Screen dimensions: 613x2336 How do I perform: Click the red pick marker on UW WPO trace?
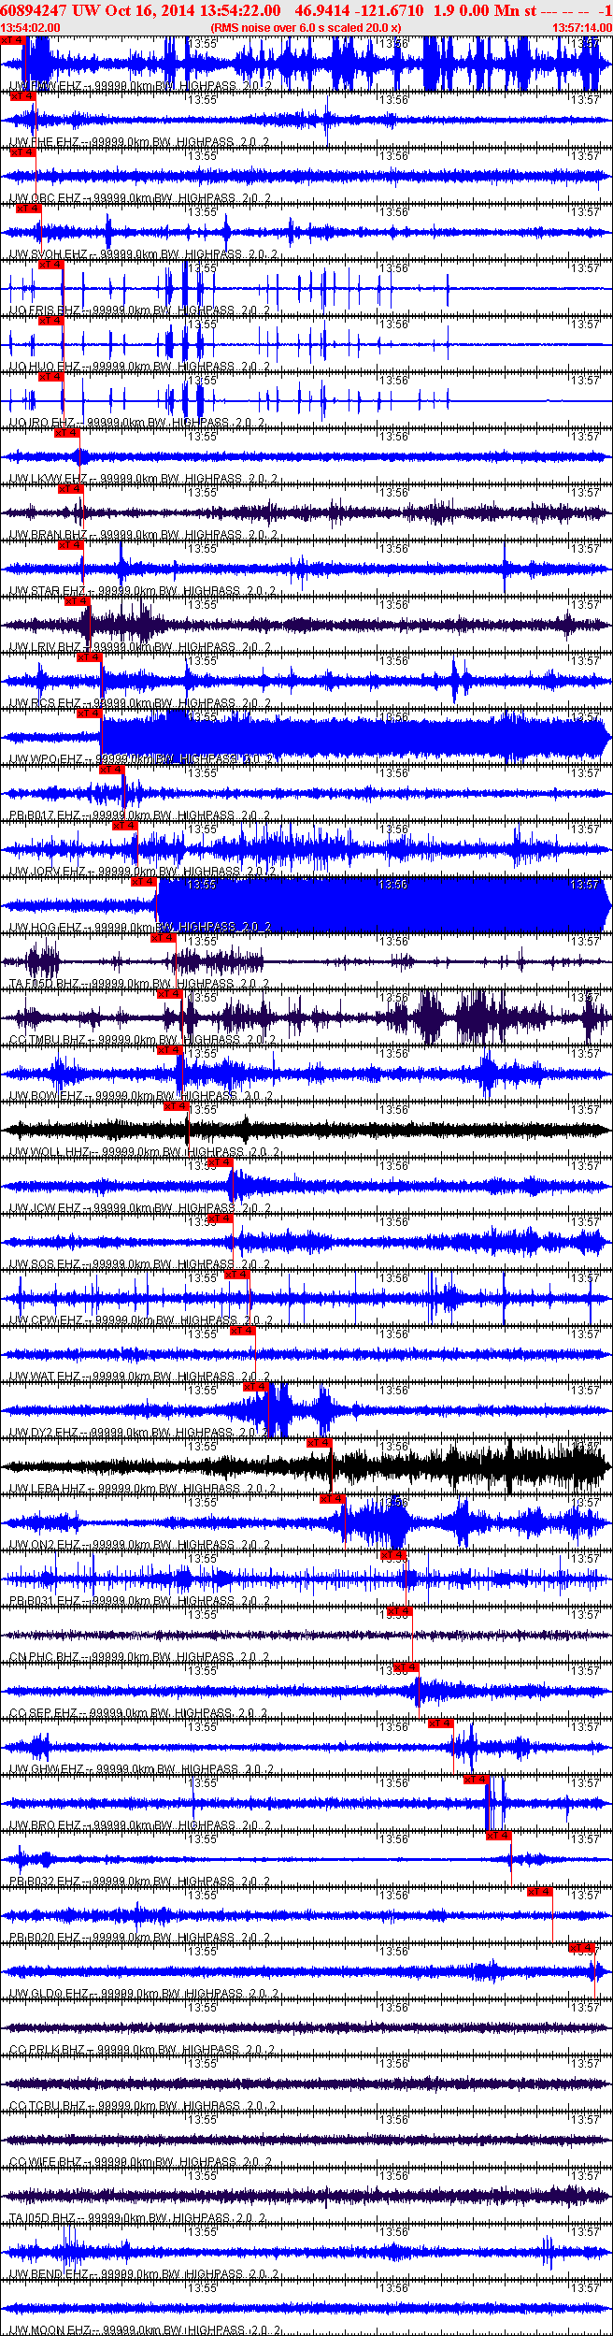[89, 714]
